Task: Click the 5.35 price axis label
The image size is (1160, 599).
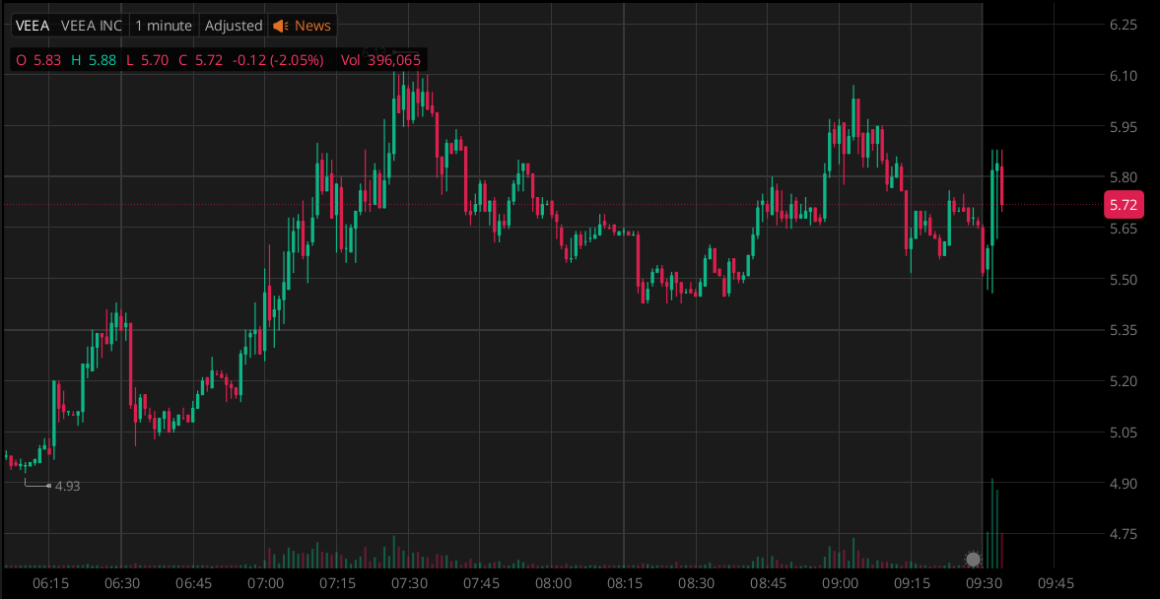Action: [1123, 330]
